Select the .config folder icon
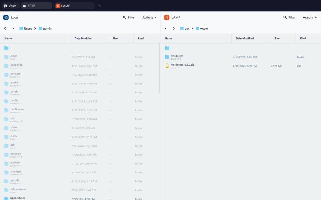 [x=7, y=101]
